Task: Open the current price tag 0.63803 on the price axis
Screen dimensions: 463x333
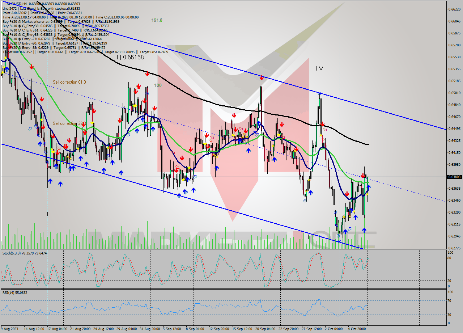Action: [x=455, y=177]
